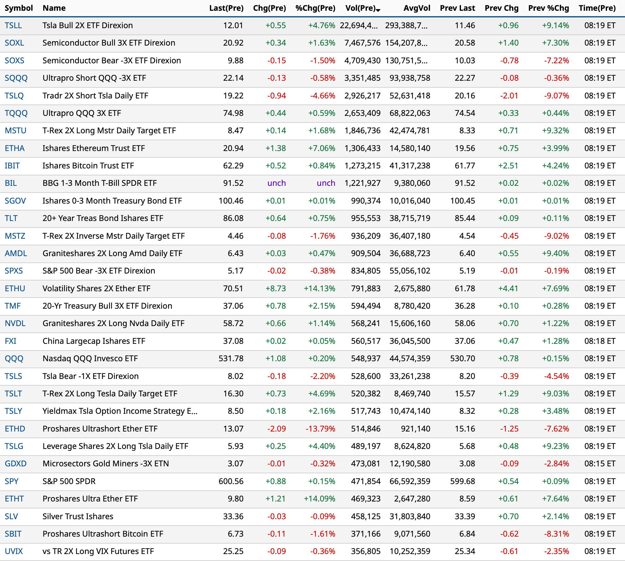Open the TSLL symbol quote link
Image resolution: width=625 pixels, height=561 pixels.
click(14, 25)
